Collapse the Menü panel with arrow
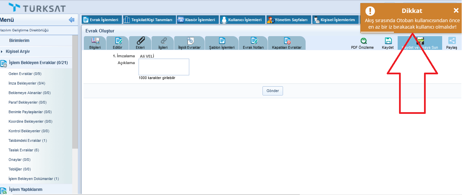The height and width of the screenshot is (195, 462). [72, 20]
